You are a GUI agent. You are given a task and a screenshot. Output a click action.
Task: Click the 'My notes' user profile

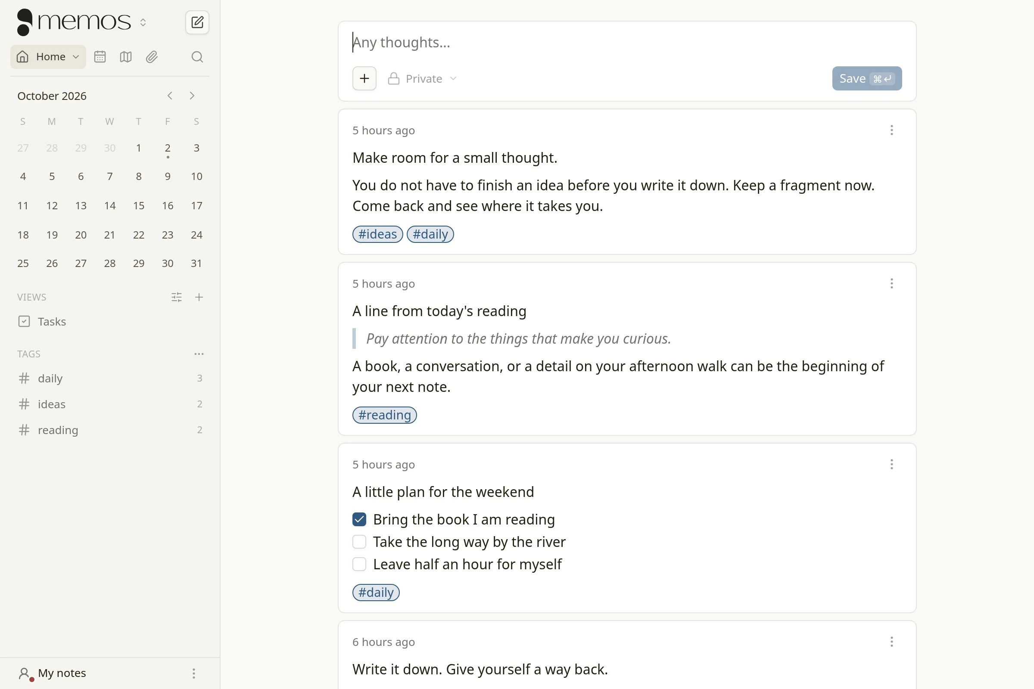click(53, 673)
